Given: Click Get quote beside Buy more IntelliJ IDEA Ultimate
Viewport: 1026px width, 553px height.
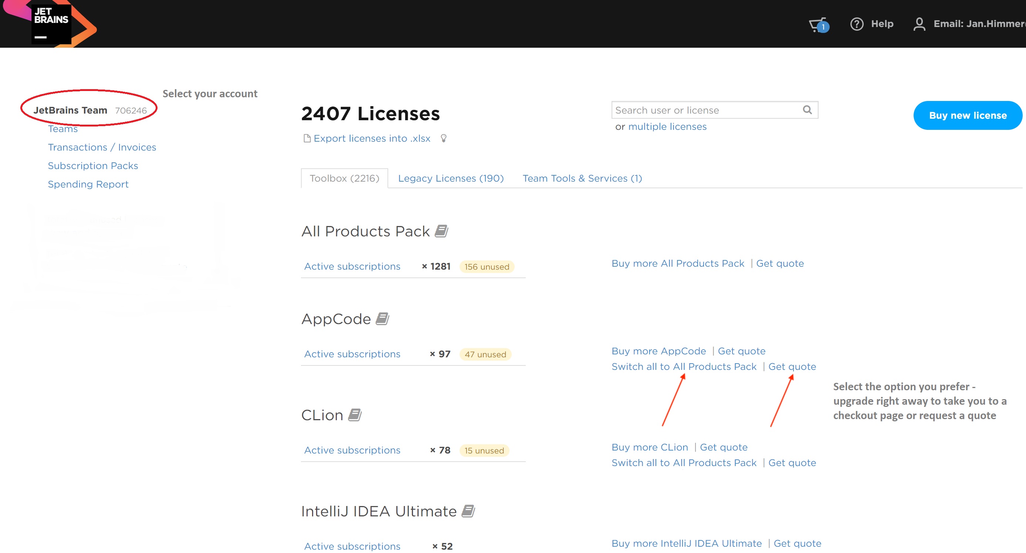Looking at the screenshot, I should point(798,543).
